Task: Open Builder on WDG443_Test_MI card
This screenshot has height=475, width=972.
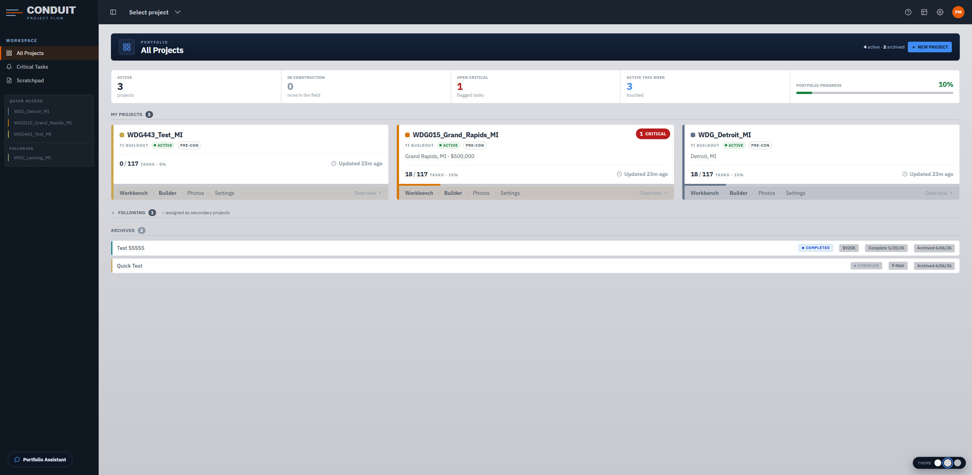Action: click(167, 193)
